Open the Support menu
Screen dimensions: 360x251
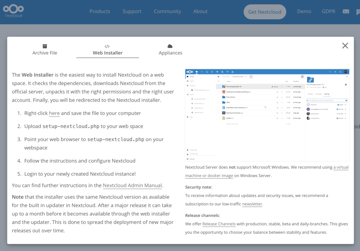coord(132,11)
